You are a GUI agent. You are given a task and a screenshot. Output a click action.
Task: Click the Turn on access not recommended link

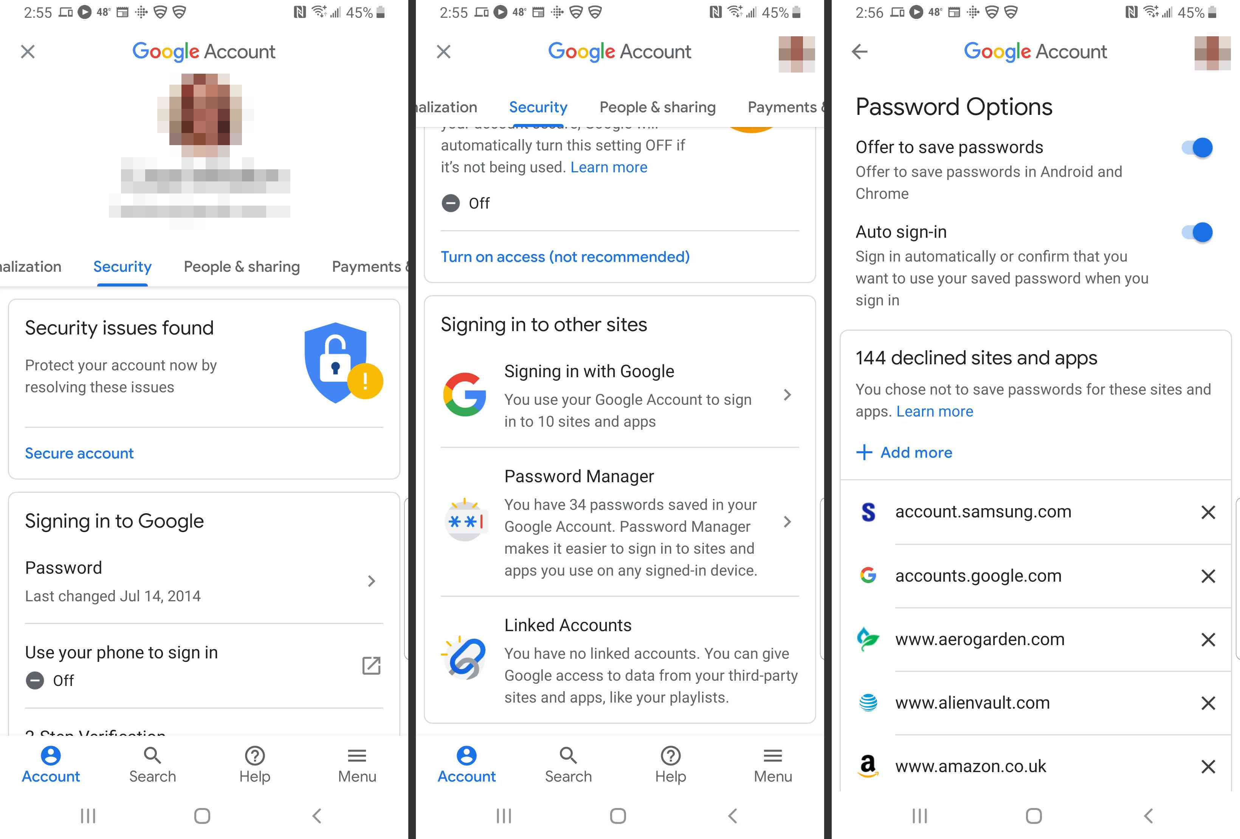pos(565,257)
